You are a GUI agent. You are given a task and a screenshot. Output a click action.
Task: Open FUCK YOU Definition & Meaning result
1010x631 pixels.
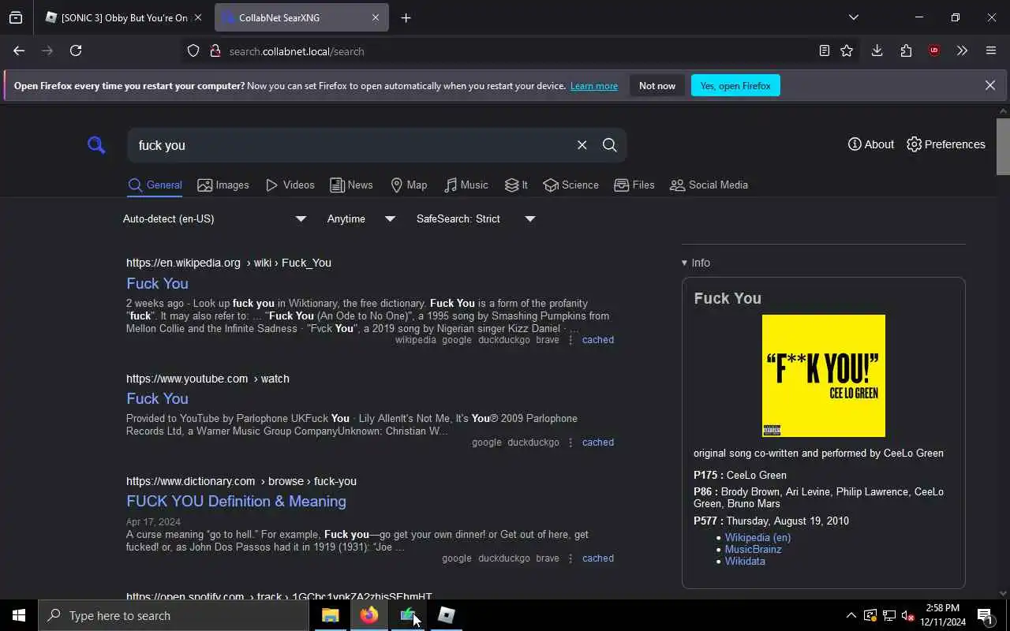coord(236,501)
